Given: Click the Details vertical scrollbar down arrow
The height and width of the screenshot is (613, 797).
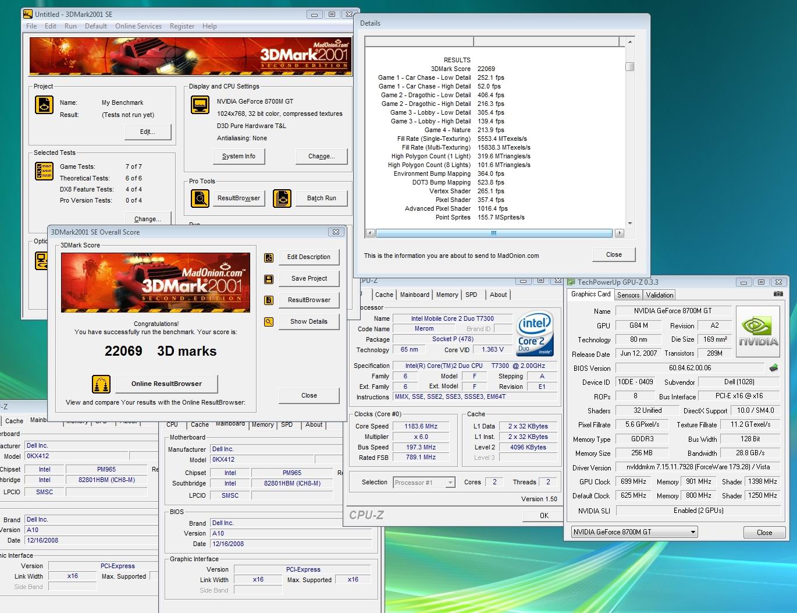Looking at the screenshot, I should pyautogui.click(x=630, y=224).
